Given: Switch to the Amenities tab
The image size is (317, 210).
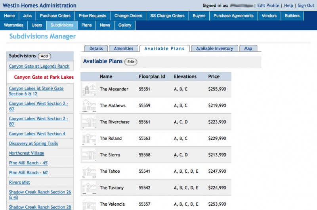Looking at the screenshot, I should 124,48.
